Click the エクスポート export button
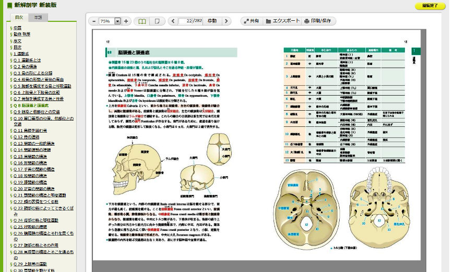455x272 pixels. (x=282, y=21)
